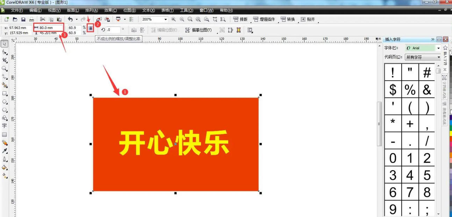Choose the Text tool in the toolbox

pyautogui.click(x=4, y=125)
